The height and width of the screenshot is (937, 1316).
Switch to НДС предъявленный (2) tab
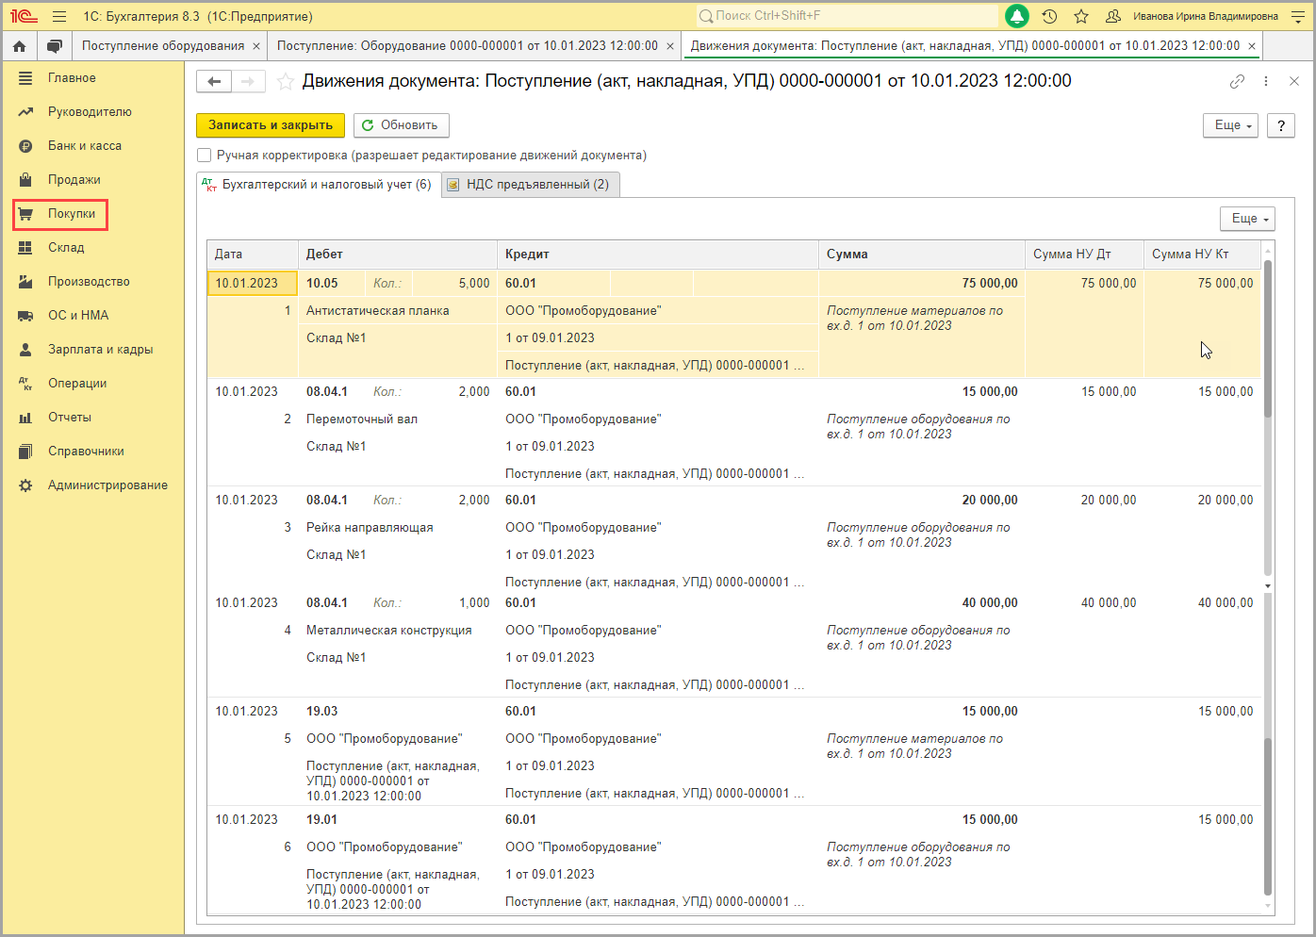530,185
